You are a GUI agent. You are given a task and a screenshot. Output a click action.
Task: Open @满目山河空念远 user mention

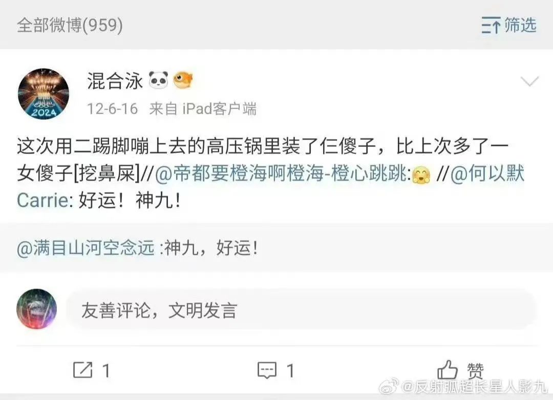(86, 248)
